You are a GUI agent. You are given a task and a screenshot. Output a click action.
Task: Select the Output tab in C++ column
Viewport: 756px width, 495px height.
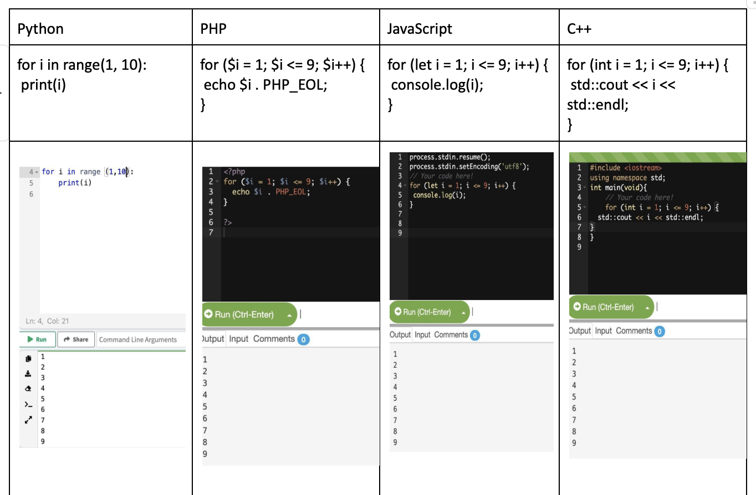coord(580,331)
